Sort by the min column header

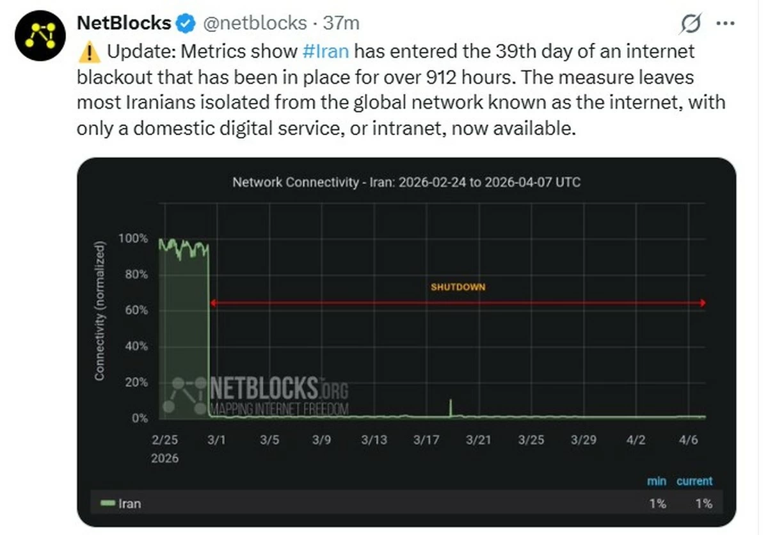pyautogui.click(x=657, y=481)
